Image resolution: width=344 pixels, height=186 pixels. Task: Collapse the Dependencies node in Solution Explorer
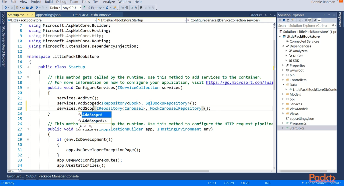tap(283, 46)
